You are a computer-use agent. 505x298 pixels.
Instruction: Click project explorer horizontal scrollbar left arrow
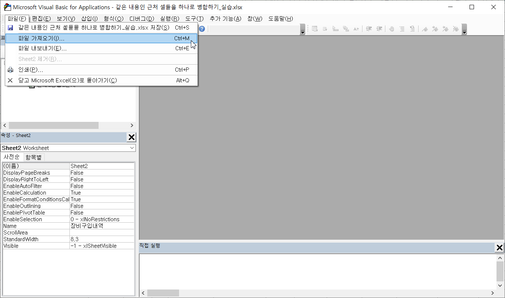click(x=5, y=125)
